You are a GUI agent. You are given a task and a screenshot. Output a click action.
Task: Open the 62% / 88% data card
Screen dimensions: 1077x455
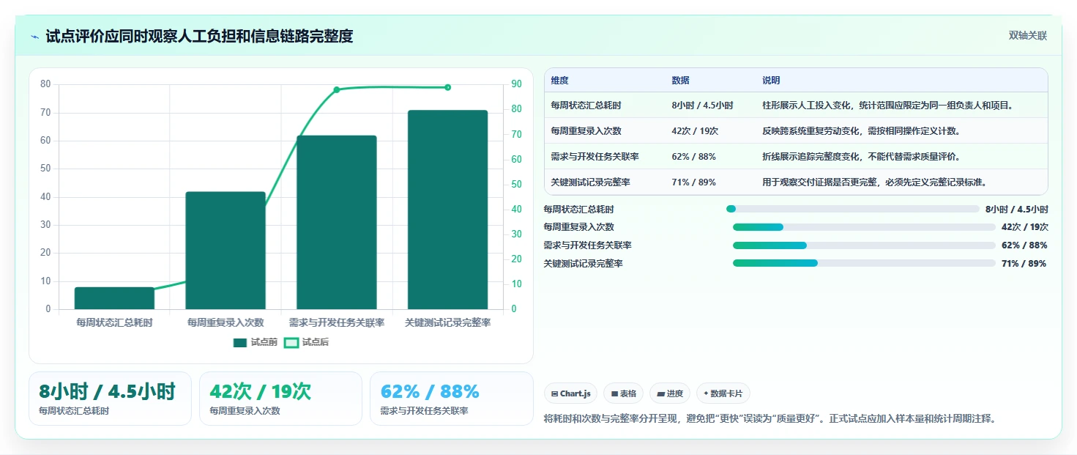(451, 399)
